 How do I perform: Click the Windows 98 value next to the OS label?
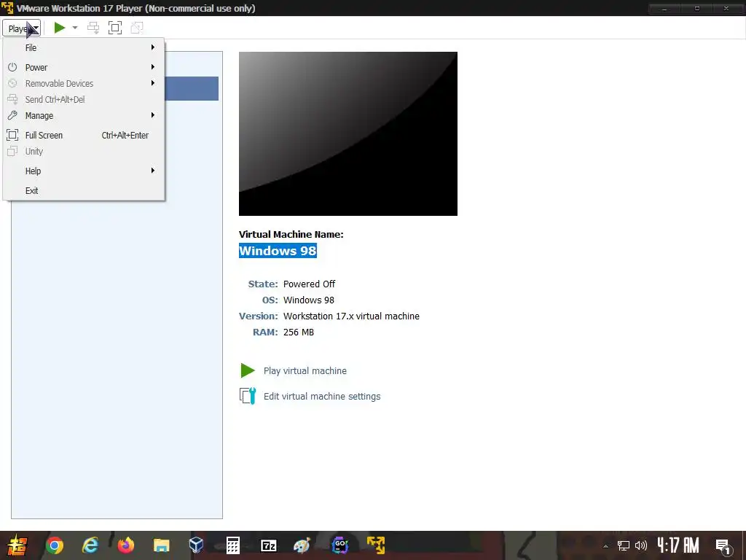(309, 300)
